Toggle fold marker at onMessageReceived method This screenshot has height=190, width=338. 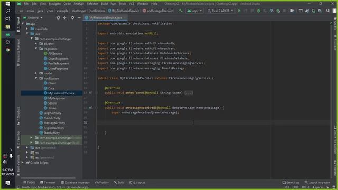pyautogui.click(x=96, y=108)
